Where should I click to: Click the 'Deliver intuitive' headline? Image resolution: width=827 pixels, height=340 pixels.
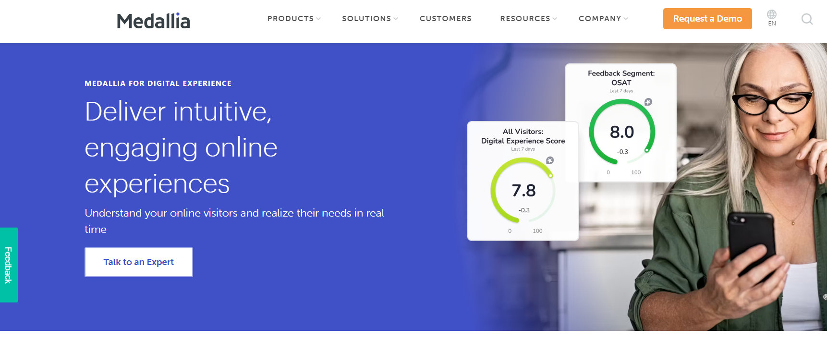click(181, 147)
